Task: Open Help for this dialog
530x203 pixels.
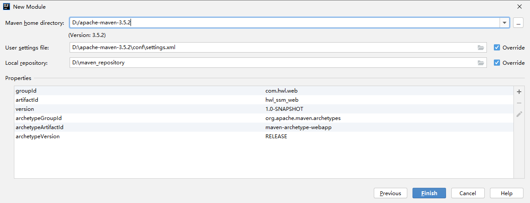Action: point(507,193)
